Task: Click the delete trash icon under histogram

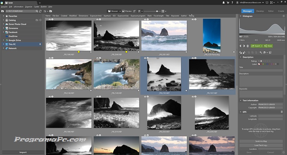Action: click(248, 46)
